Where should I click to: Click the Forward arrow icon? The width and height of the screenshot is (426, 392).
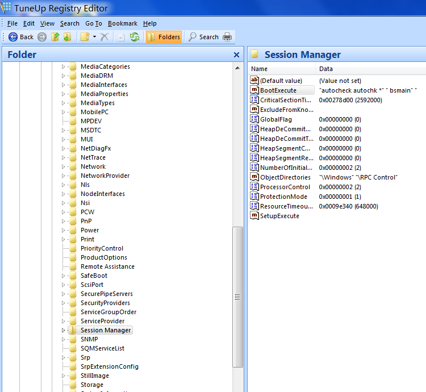pyautogui.click(x=42, y=37)
